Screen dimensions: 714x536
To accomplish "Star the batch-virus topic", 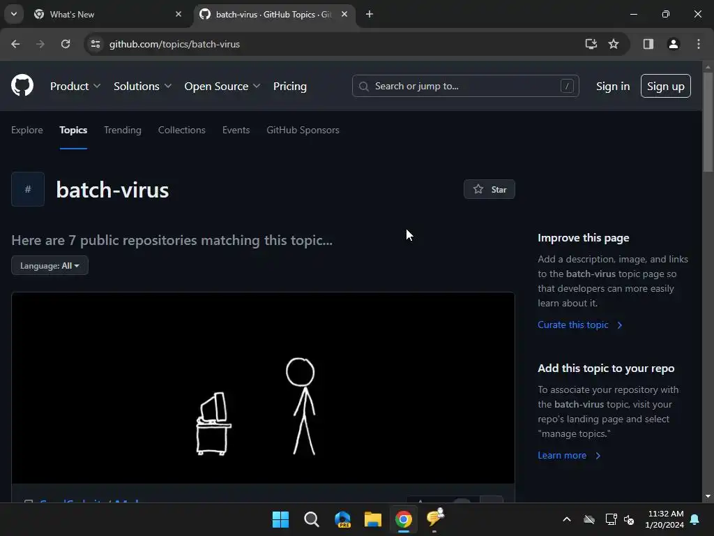I will tap(489, 189).
